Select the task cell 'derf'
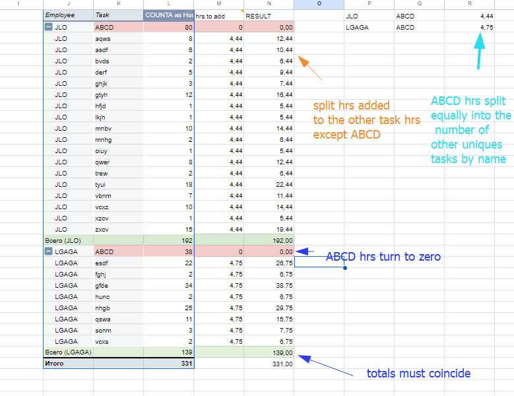The image size is (514, 396). coord(118,72)
